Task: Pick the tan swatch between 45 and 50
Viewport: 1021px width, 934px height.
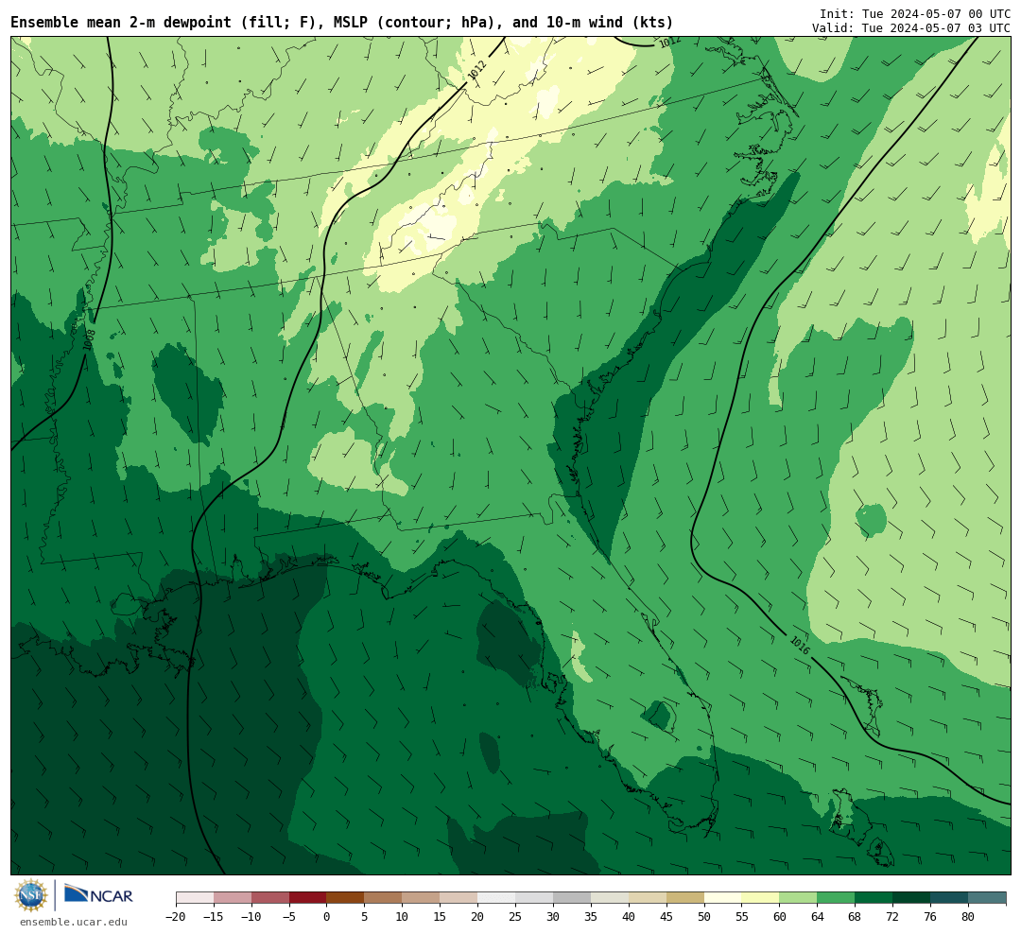Action: pos(685,898)
